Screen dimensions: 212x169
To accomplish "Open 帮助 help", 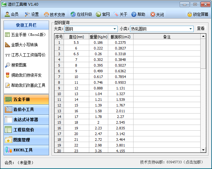I will pos(138,14).
